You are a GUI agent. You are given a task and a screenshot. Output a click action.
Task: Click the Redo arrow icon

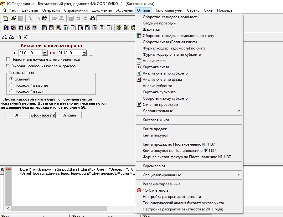(x=85, y=18)
